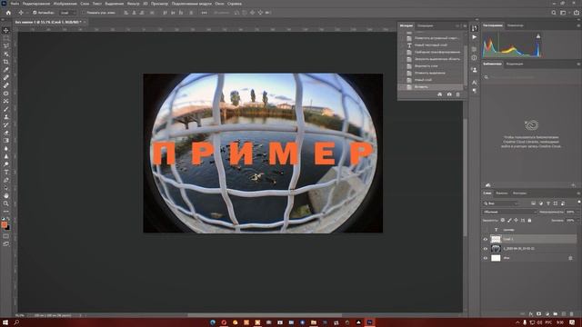Viewport: 582px width, 327px height.
Task: Switch to the Каналы tab
Action: point(501,193)
